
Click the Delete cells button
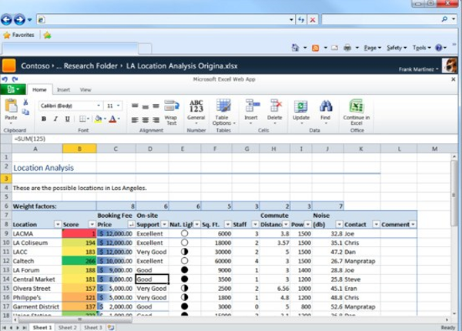(275, 112)
